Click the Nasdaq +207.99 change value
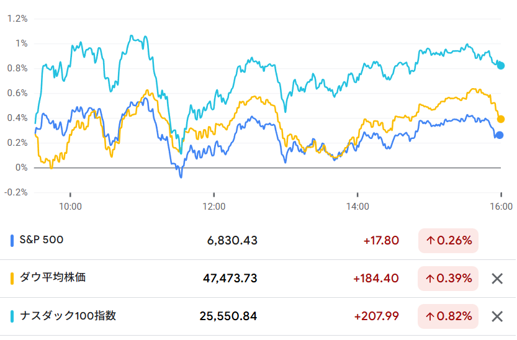The image size is (517, 340). click(x=376, y=316)
